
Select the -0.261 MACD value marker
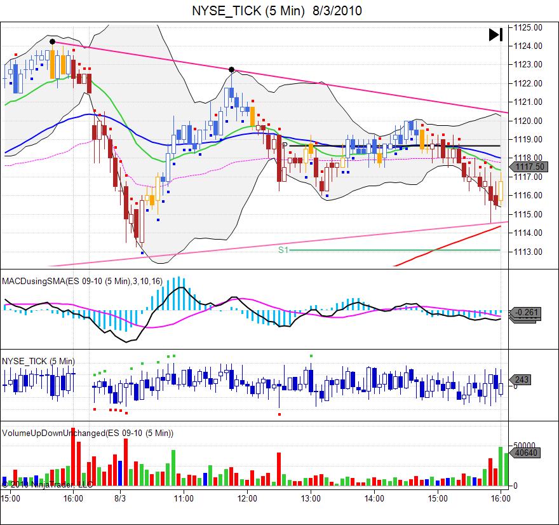point(526,313)
